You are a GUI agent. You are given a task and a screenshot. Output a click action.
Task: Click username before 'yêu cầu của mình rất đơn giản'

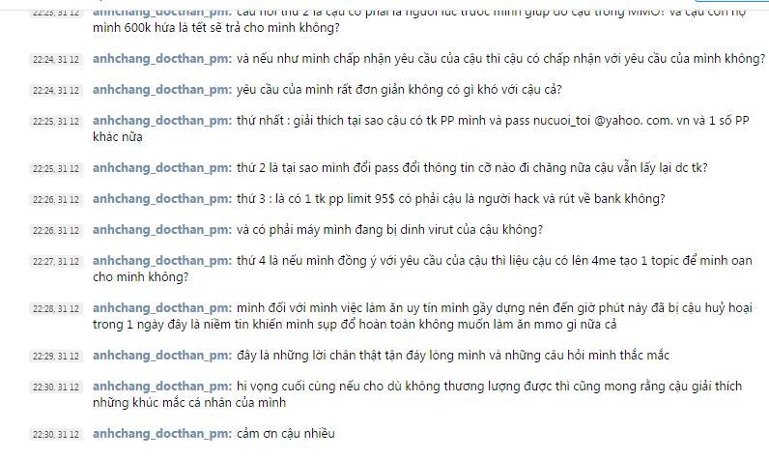pyautogui.click(x=162, y=90)
